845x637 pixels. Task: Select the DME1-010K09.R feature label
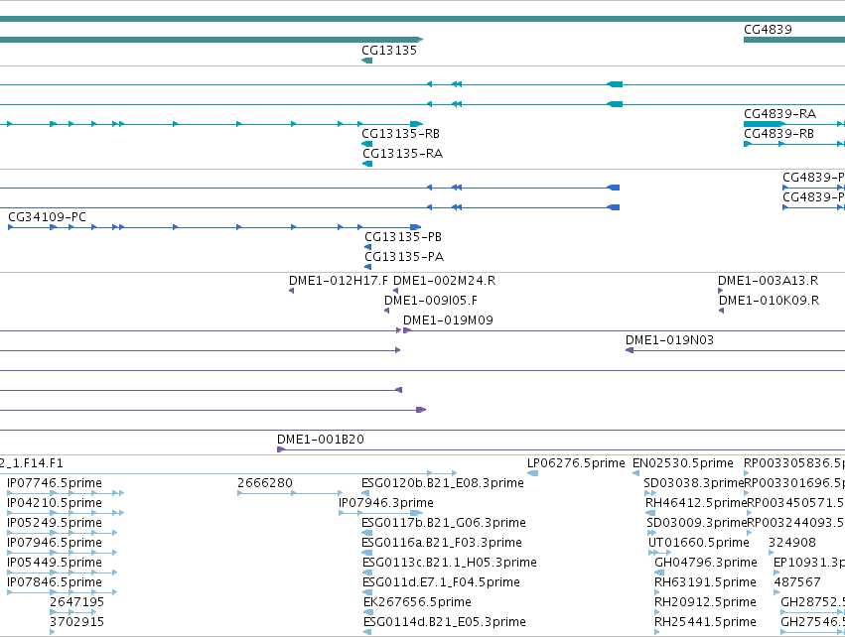[769, 301]
